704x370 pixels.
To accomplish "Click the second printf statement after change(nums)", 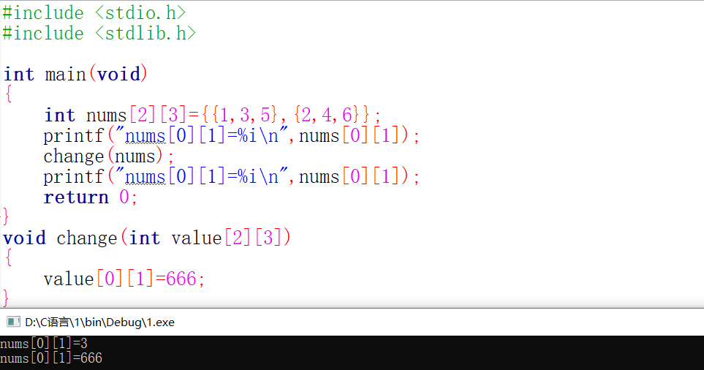I will click(231, 177).
